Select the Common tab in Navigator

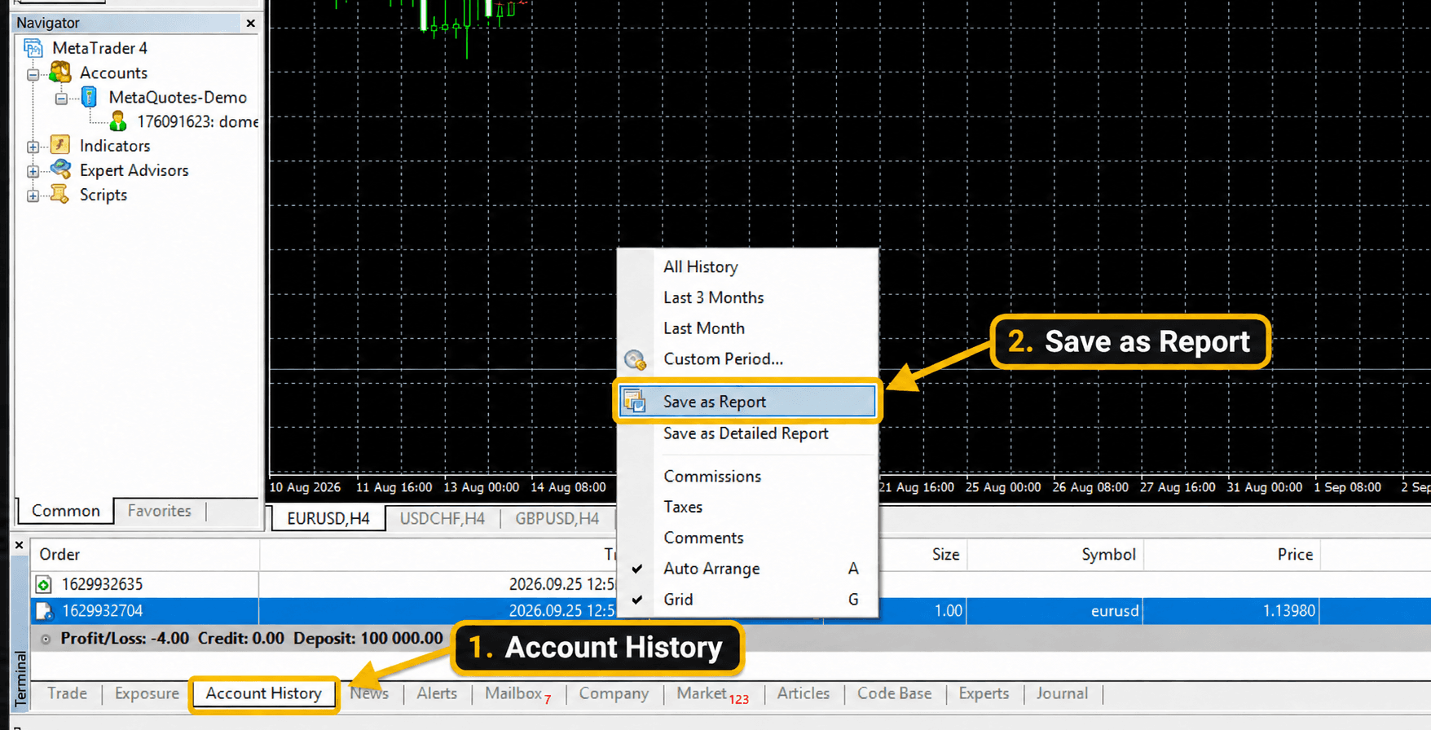pyautogui.click(x=65, y=511)
